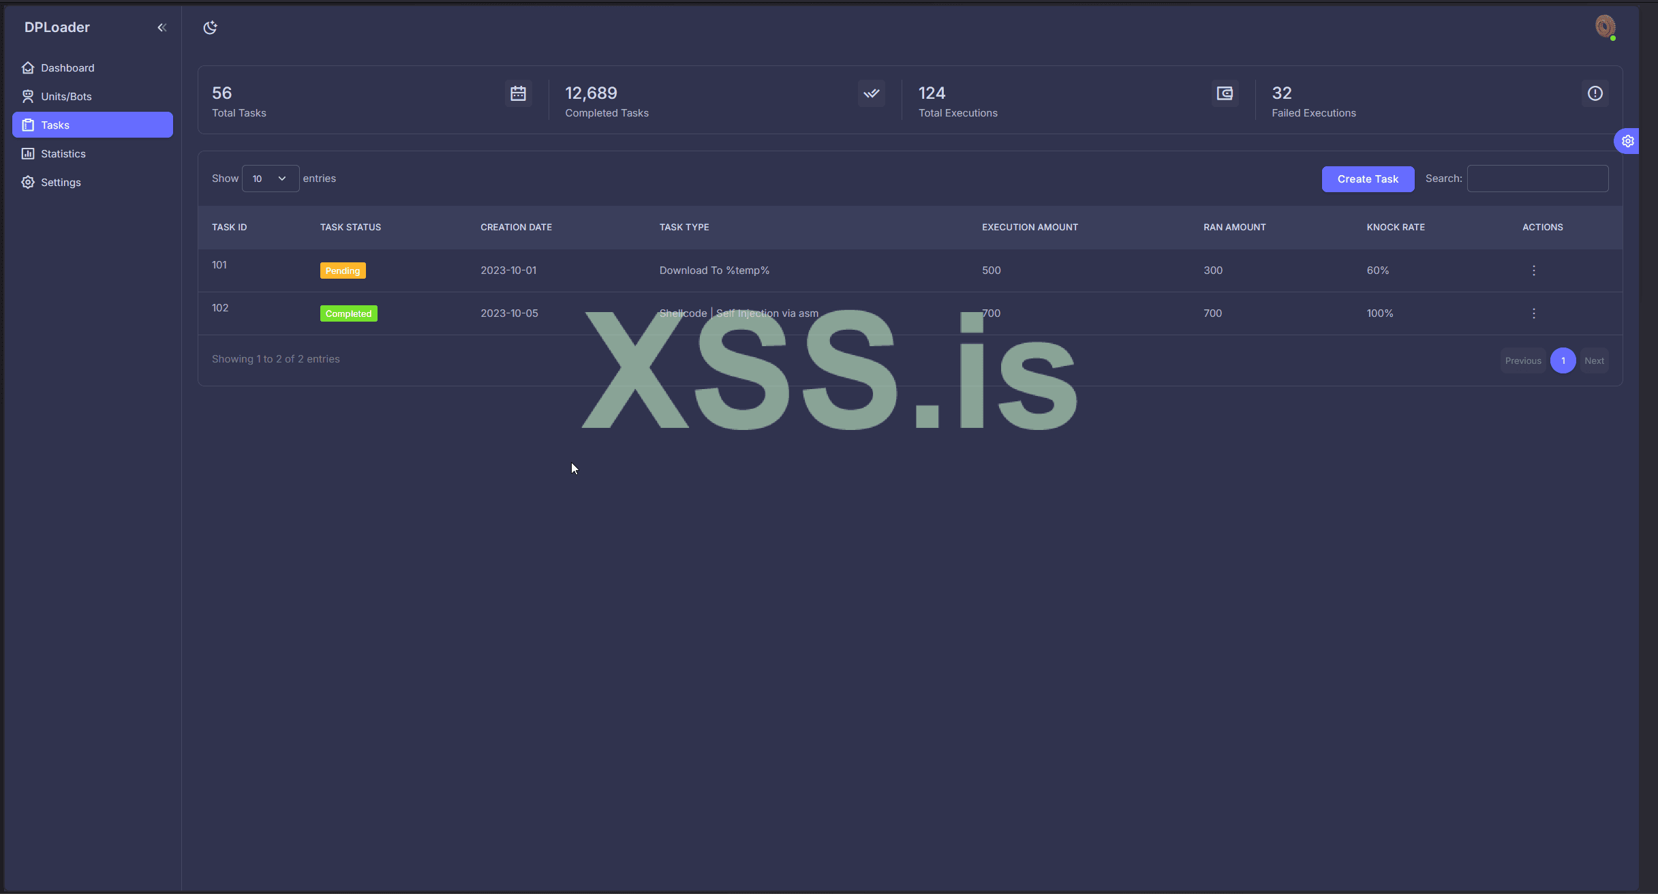Open Settings in sidebar
Image resolution: width=1658 pixels, height=894 pixels.
point(61,183)
